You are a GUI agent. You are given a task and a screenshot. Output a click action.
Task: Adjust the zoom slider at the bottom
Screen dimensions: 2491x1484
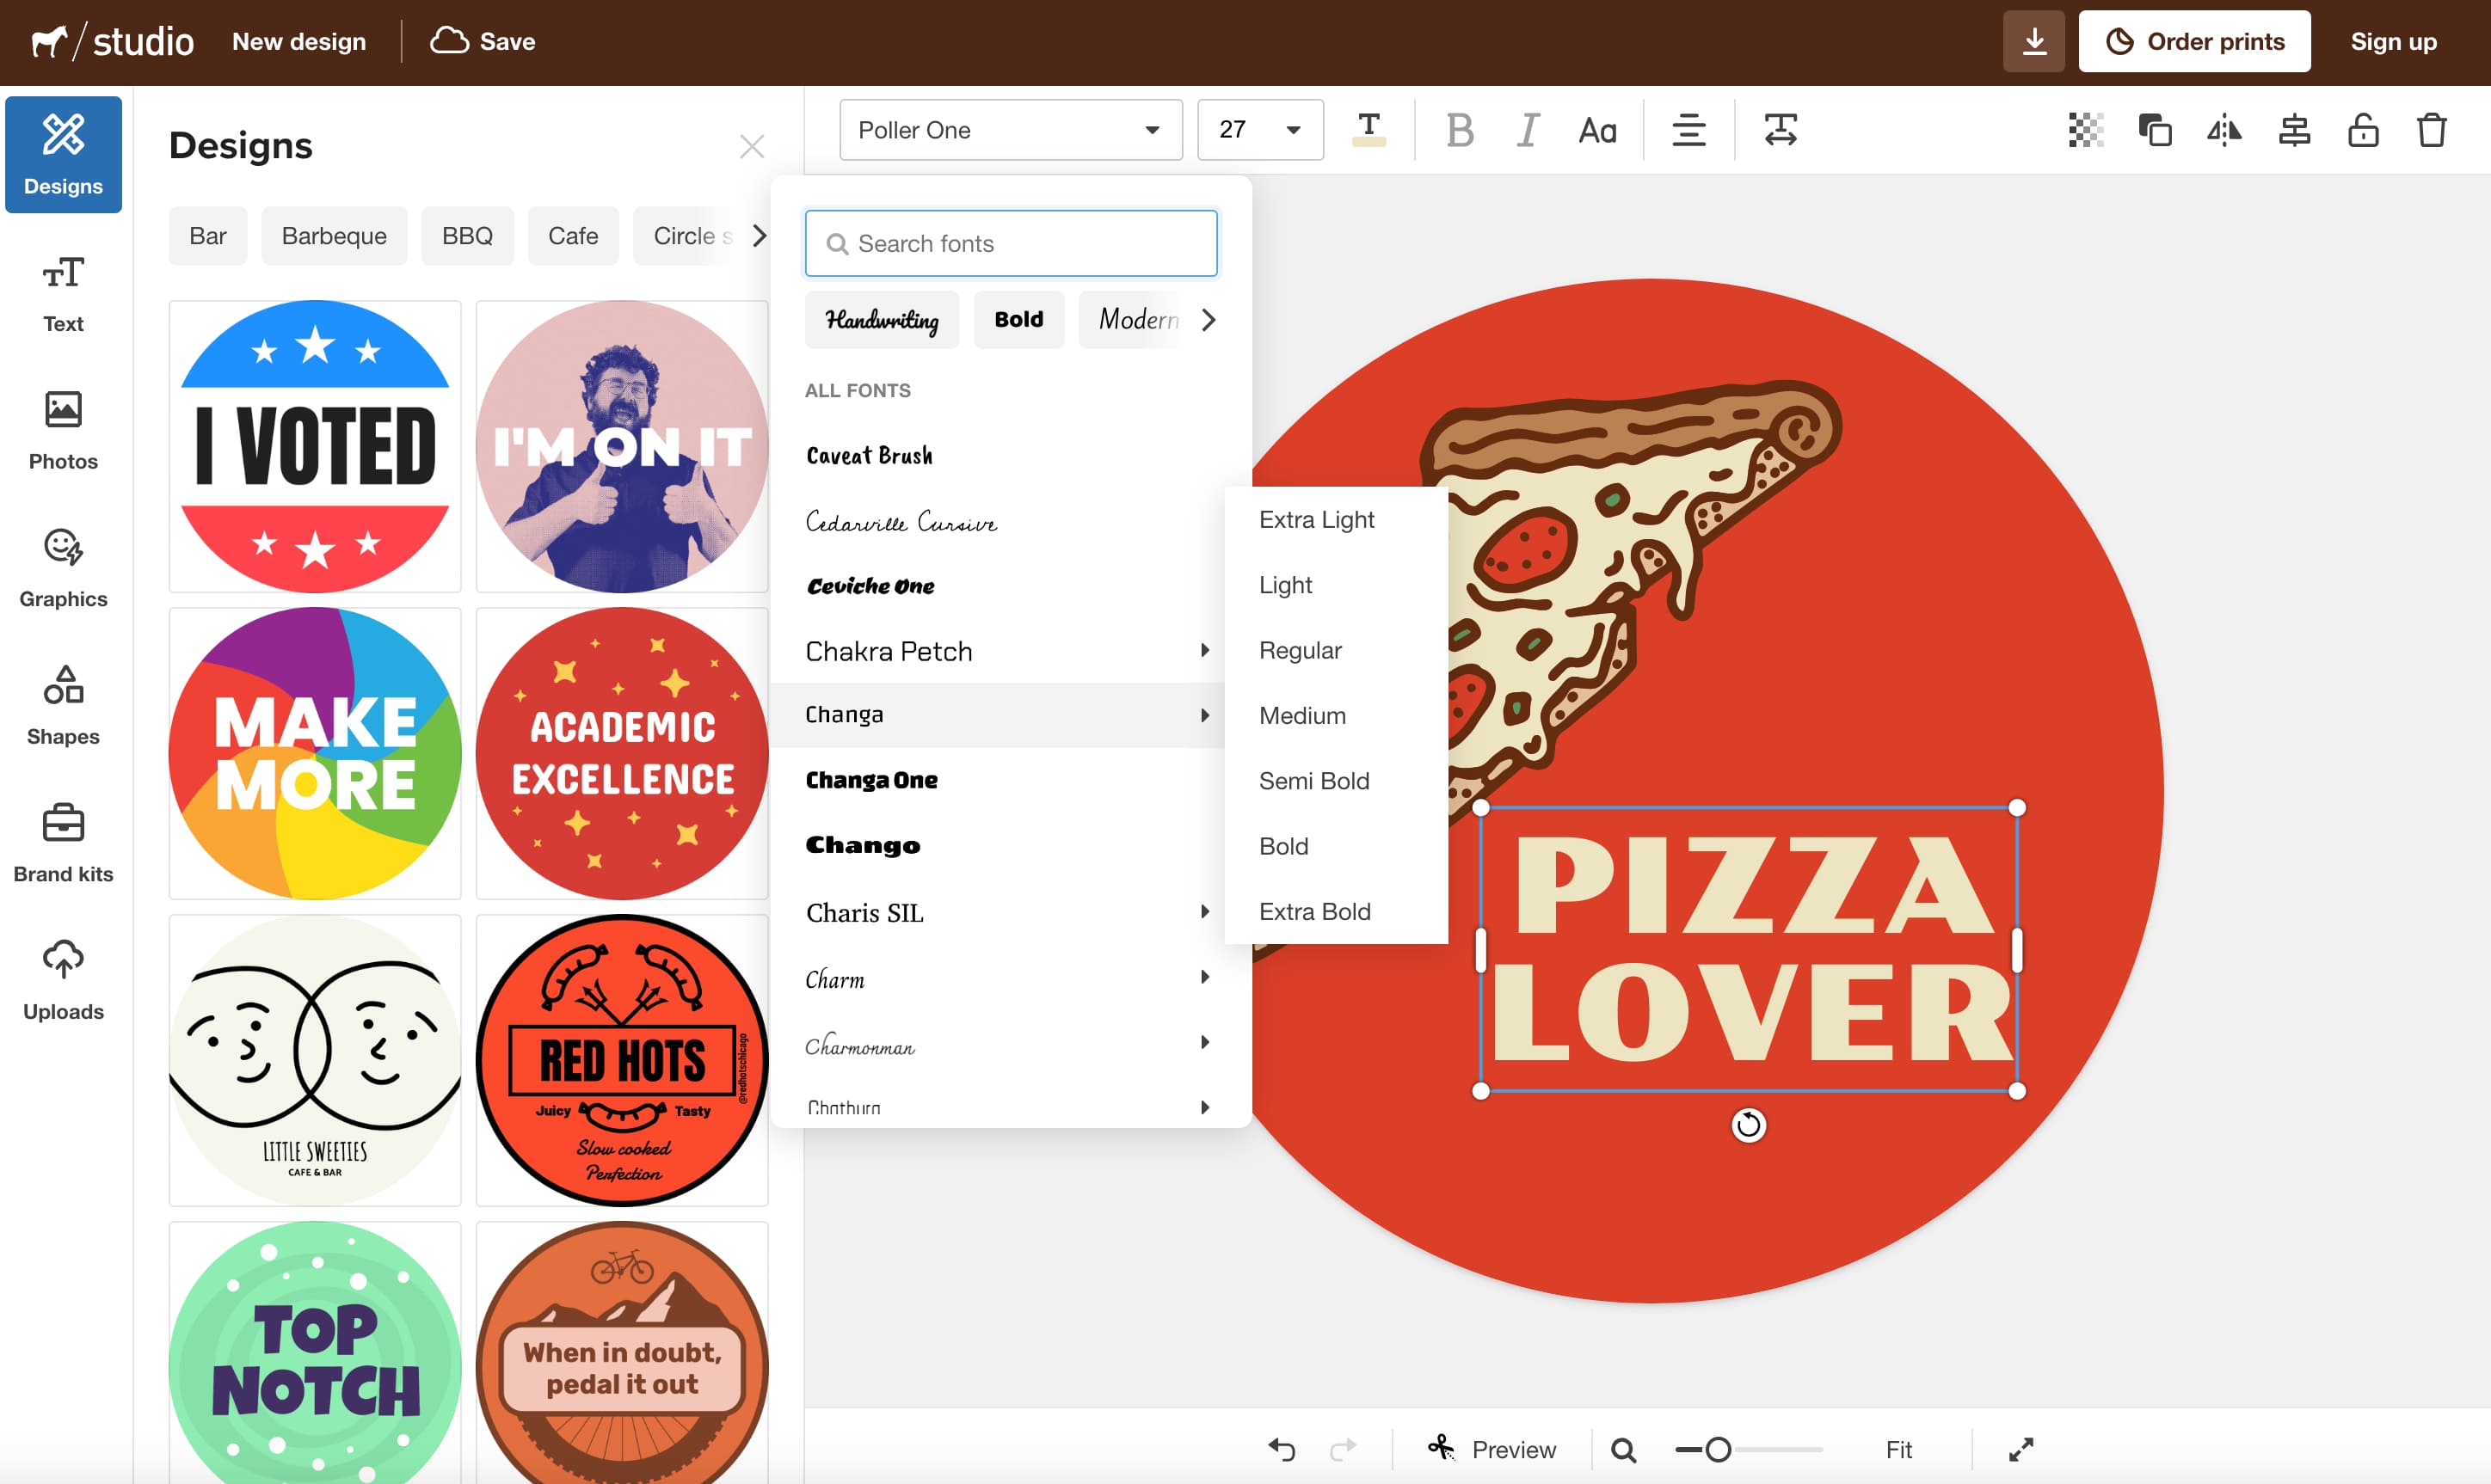click(1718, 1448)
